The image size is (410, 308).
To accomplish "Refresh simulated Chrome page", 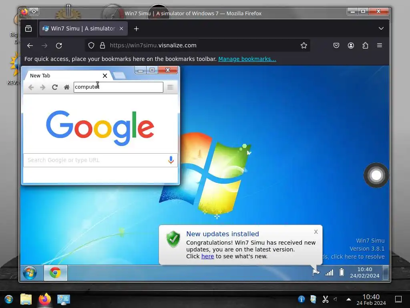I will [x=54, y=87].
